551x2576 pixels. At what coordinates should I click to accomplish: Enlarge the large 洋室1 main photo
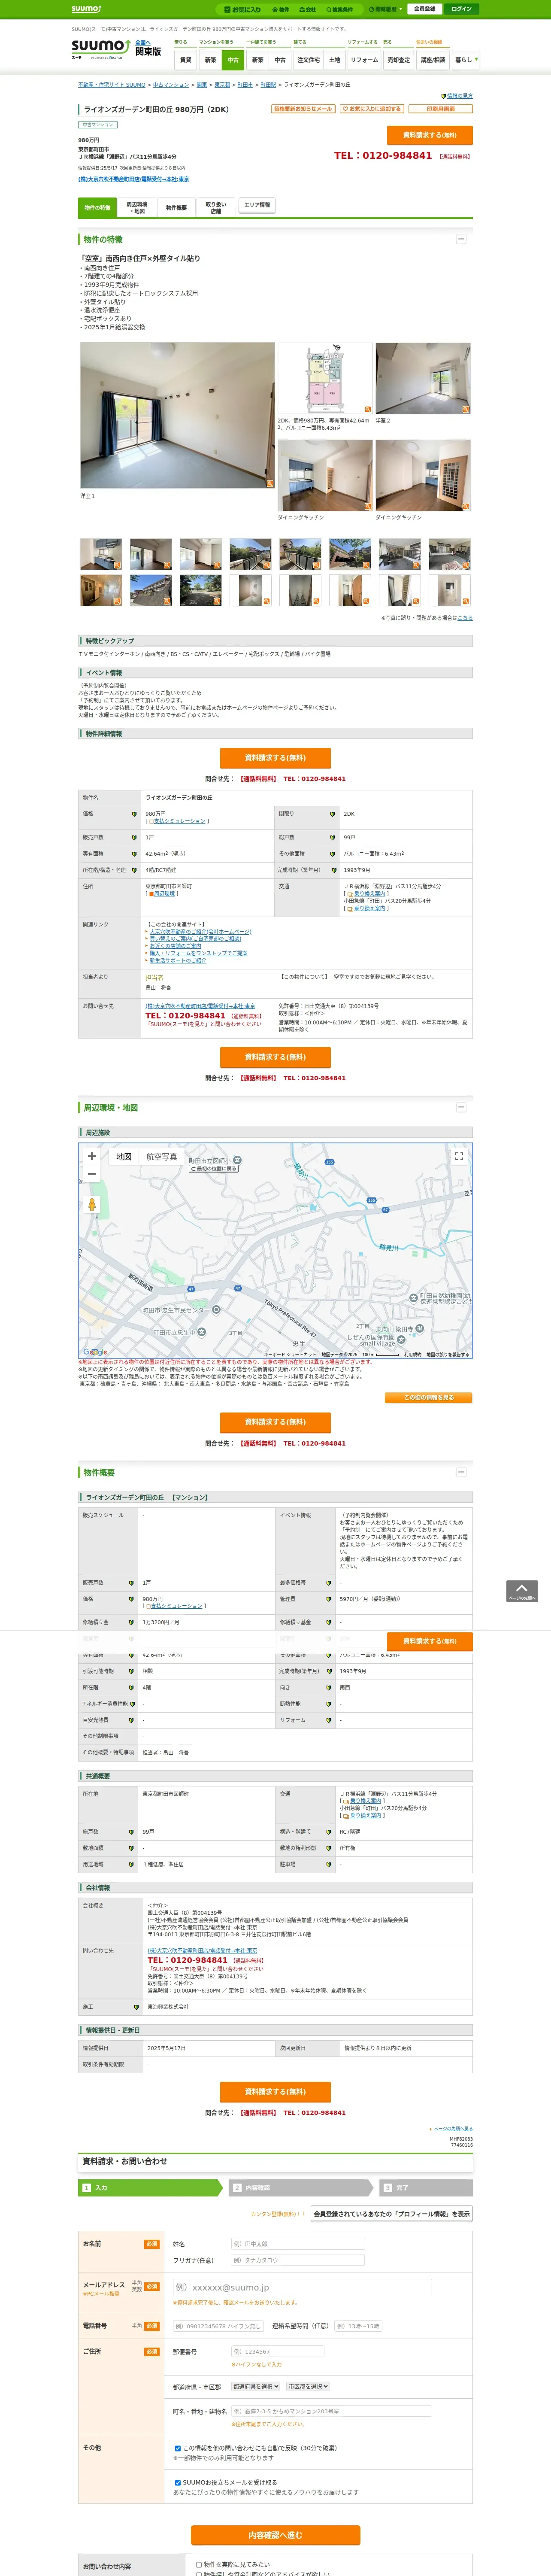pyautogui.click(x=176, y=415)
